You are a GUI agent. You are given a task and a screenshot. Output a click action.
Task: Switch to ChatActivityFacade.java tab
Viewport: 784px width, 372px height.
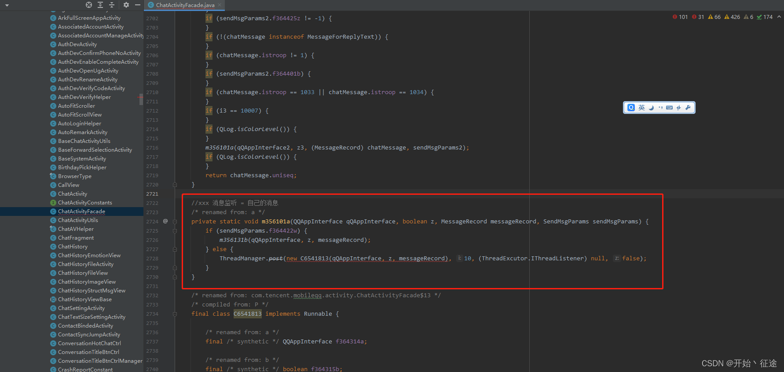(x=185, y=5)
